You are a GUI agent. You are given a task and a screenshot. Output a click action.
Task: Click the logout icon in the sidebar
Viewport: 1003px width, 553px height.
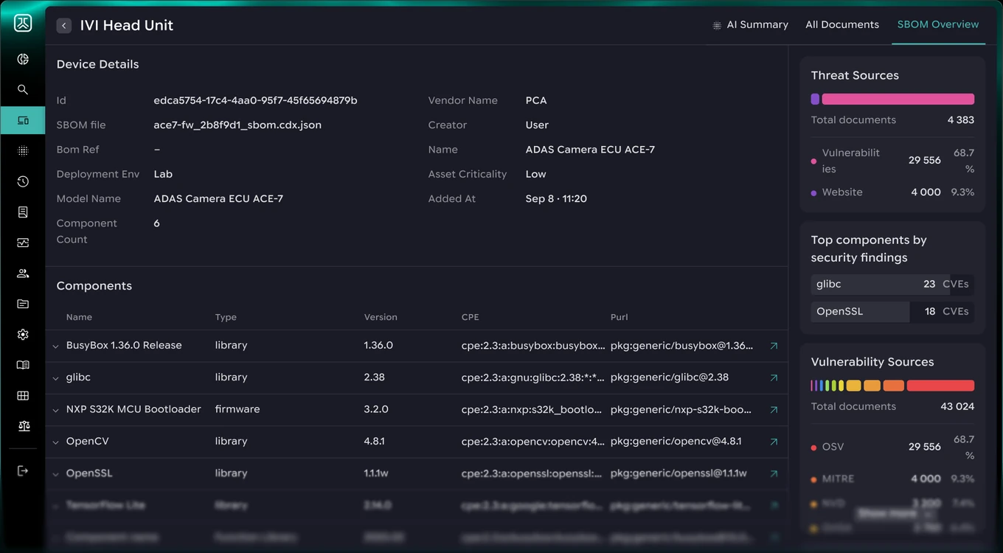coord(23,470)
